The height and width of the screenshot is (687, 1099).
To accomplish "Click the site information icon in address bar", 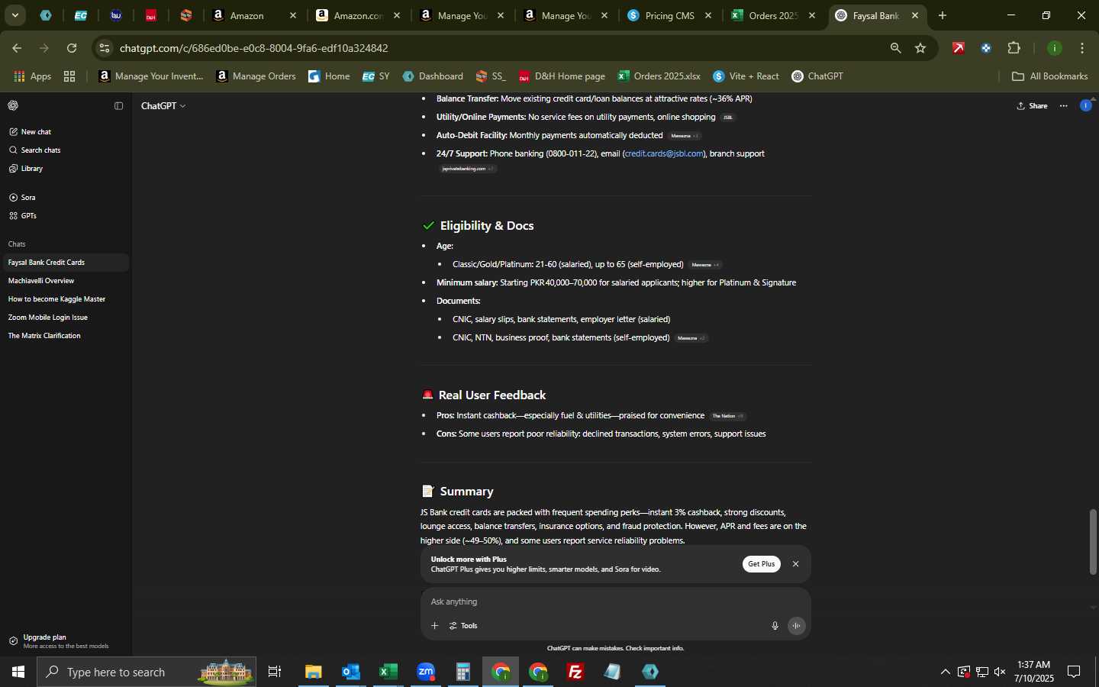I will click(105, 48).
